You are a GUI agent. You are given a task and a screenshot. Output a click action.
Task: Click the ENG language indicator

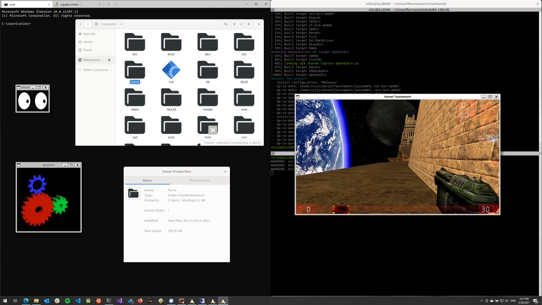(x=513, y=300)
